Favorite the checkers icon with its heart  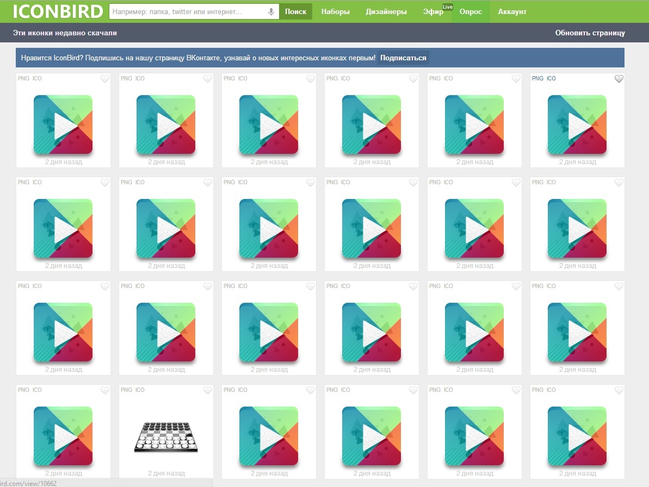(208, 390)
